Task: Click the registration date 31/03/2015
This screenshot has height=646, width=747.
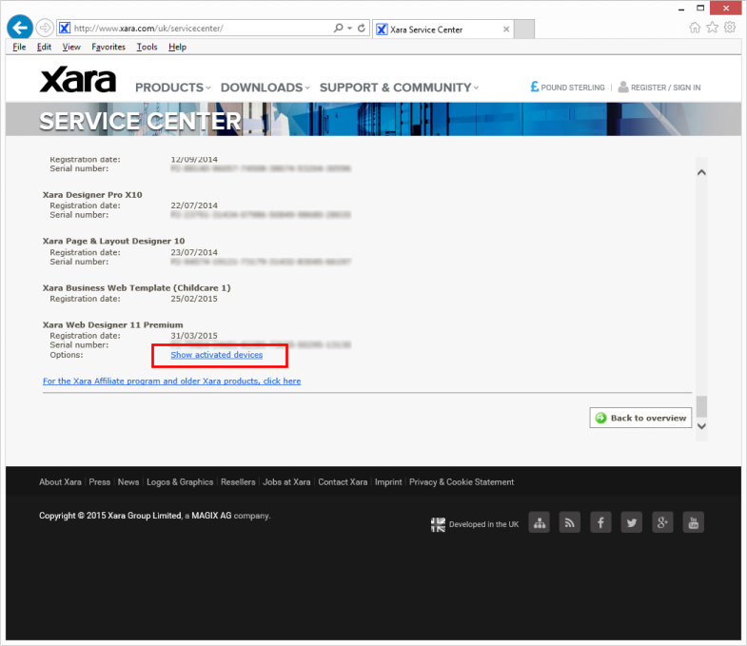Action: click(x=194, y=336)
